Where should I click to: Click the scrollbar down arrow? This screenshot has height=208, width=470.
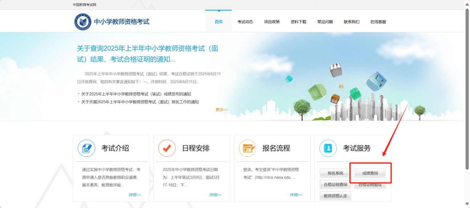pyautogui.click(x=467, y=204)
